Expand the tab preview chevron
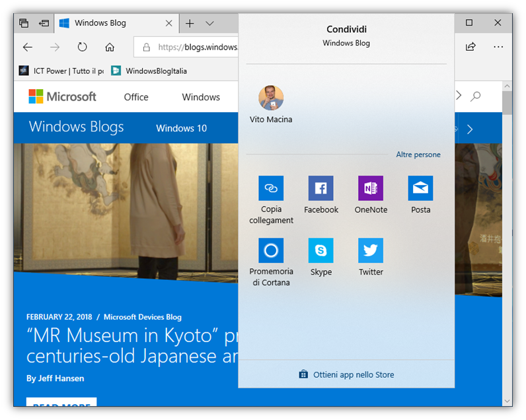The height and width of the screenshot is (420, 526). click(209, 23)
